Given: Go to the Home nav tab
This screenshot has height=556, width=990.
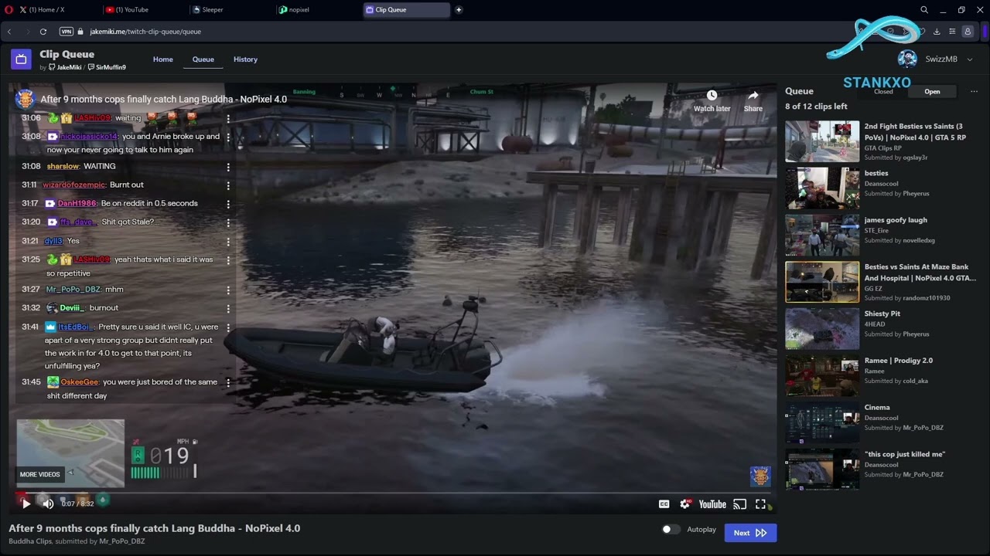Looking at the screenshot, I should point(162,59).
